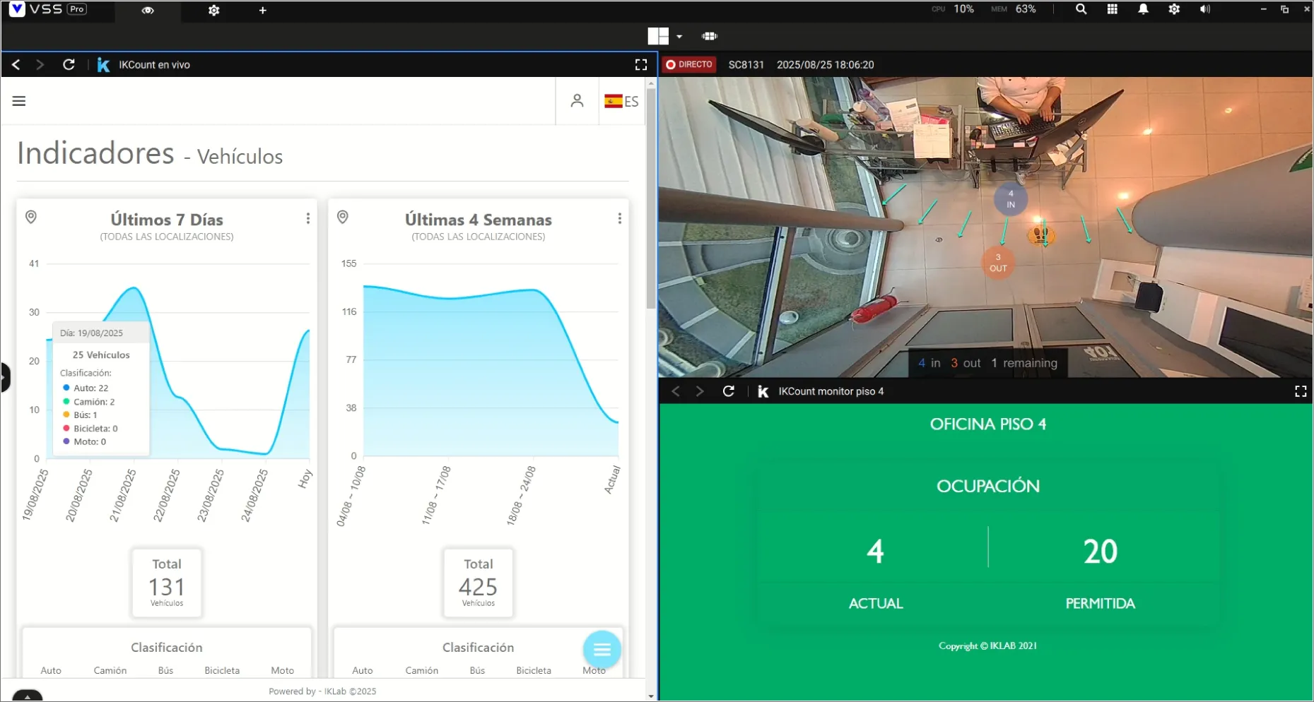Open the hamburger navigation menu
Viewport: 1314px width, 702px height.
[x=19, y=101]
